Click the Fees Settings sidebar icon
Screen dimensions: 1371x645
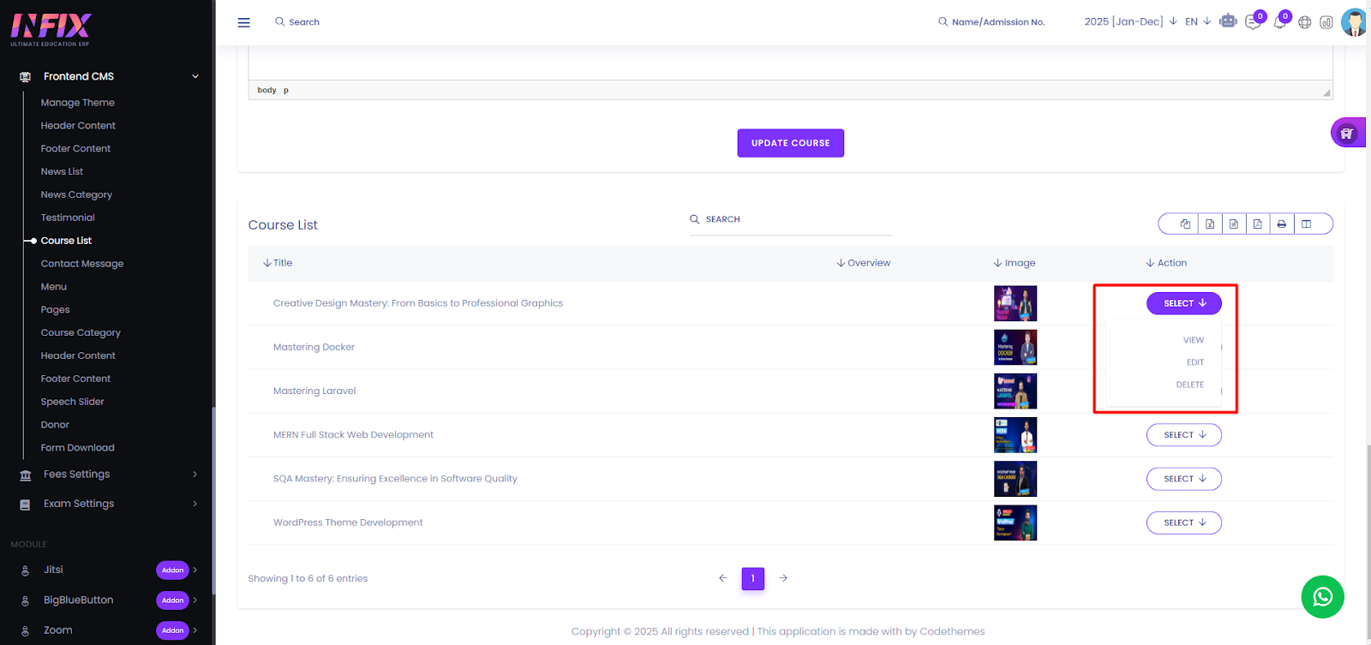point(25,475)
